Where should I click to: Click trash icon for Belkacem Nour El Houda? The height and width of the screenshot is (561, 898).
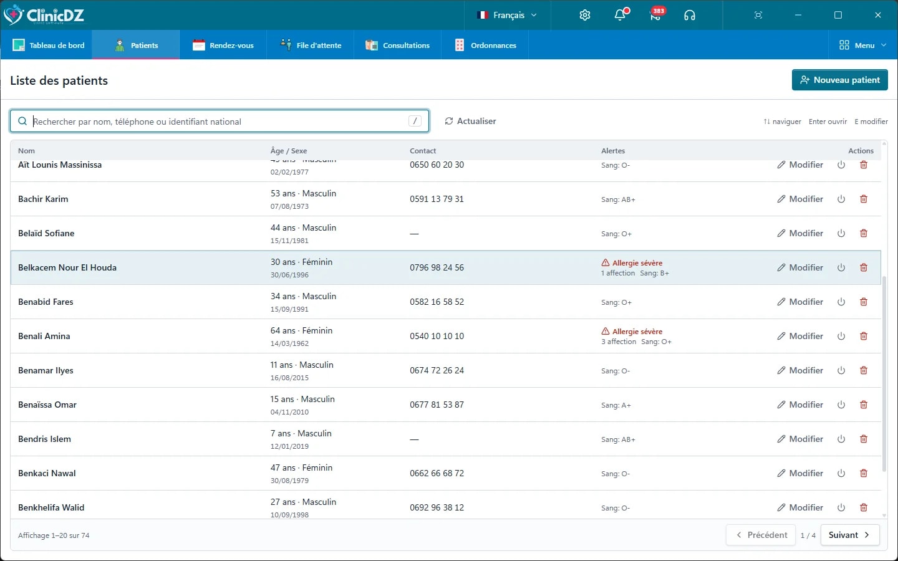coord(864,267)
